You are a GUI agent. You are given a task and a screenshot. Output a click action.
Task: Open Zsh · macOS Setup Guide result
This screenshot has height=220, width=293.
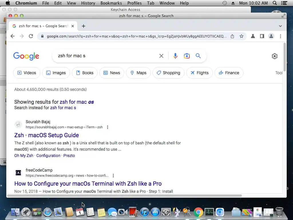(x=47, y=135)
